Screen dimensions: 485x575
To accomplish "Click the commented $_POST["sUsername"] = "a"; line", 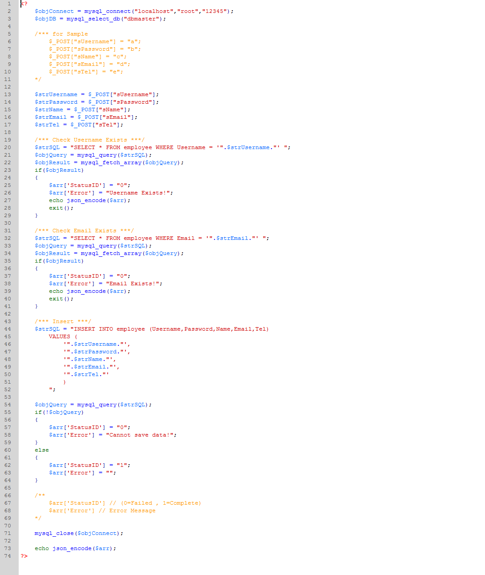I will pyautogui.click(x=95, y=41).
